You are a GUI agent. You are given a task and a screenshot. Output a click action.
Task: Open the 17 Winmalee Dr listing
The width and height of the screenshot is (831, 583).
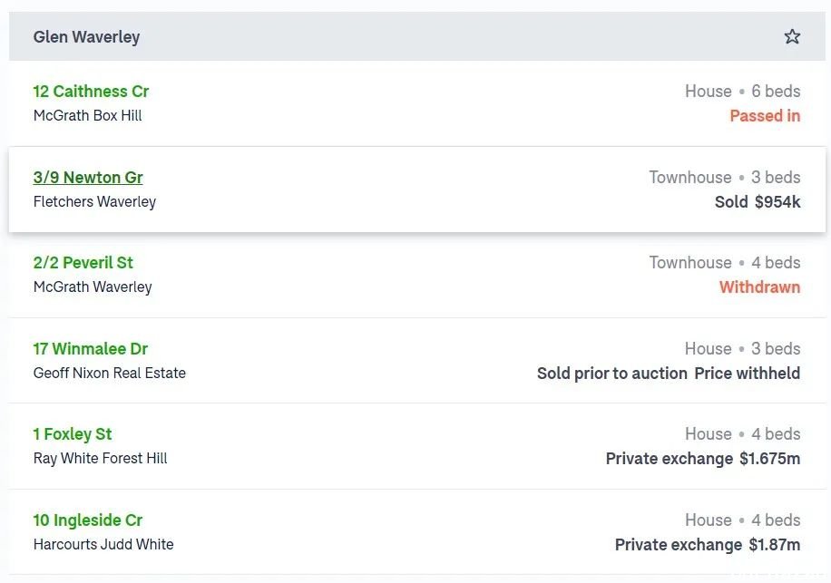point(90,349)
